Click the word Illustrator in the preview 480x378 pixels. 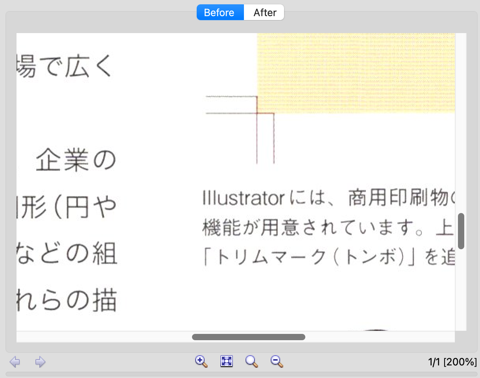[x=243, y=199]
